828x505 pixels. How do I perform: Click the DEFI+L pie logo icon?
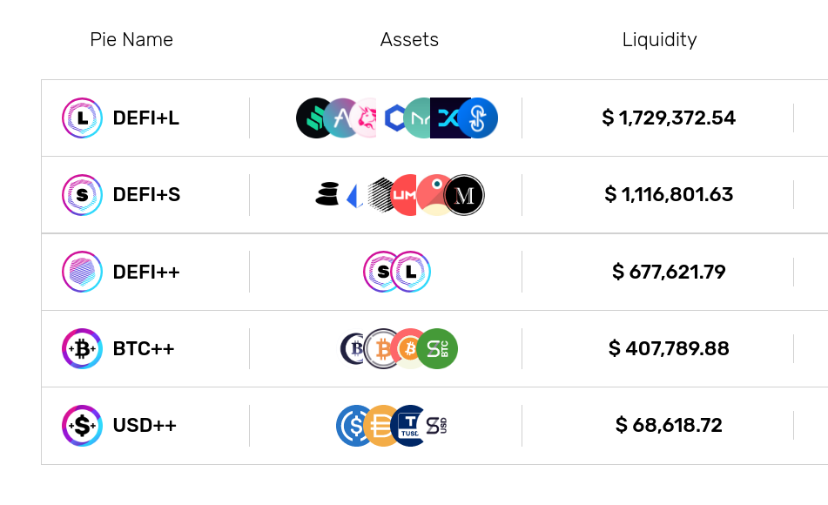click(x=83, y=118)
